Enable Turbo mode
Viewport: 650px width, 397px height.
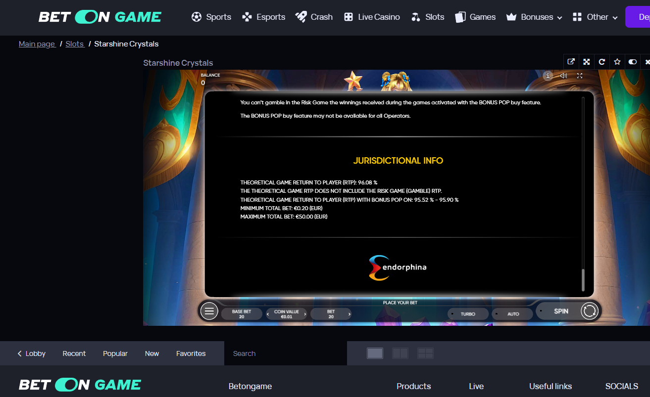click(x=467, y=314)
